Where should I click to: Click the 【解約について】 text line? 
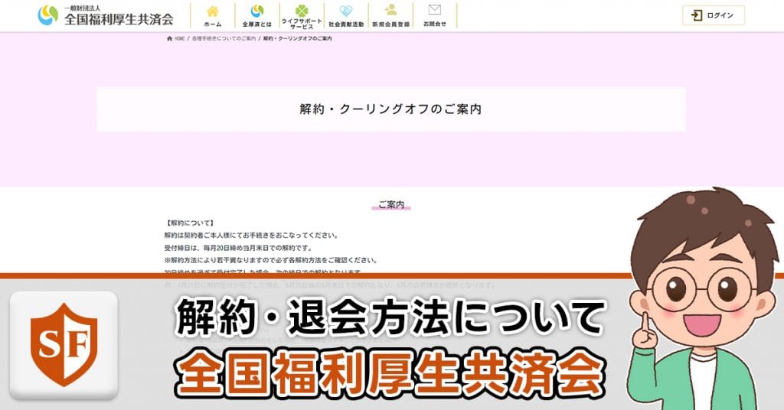point(189,223)
